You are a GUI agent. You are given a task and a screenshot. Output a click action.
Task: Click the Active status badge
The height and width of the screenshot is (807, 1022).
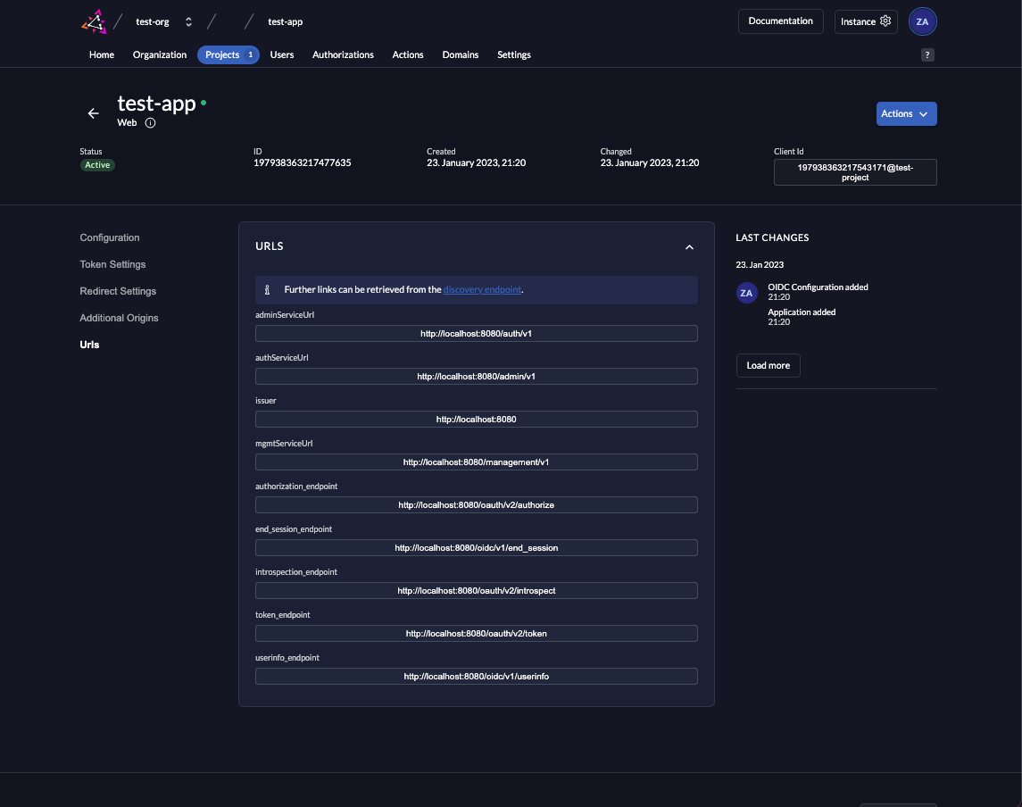(97, 165)
